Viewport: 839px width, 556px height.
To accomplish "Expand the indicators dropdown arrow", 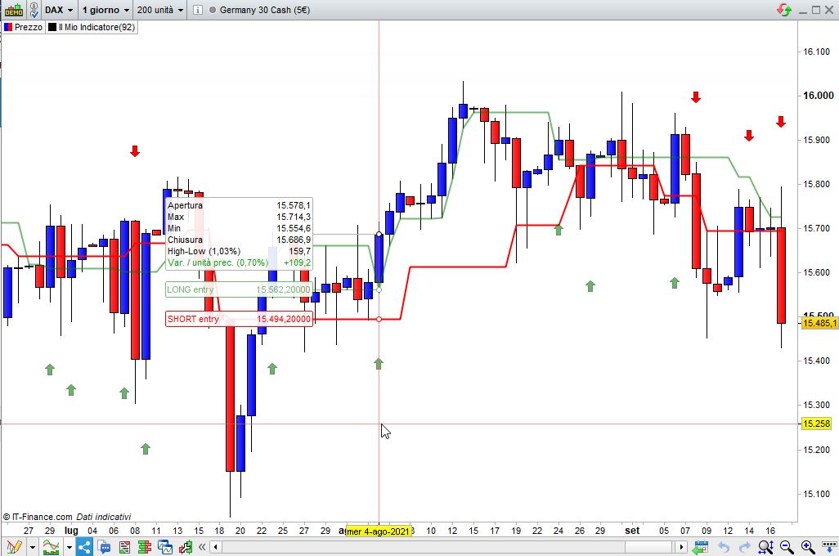I will 69,548.
